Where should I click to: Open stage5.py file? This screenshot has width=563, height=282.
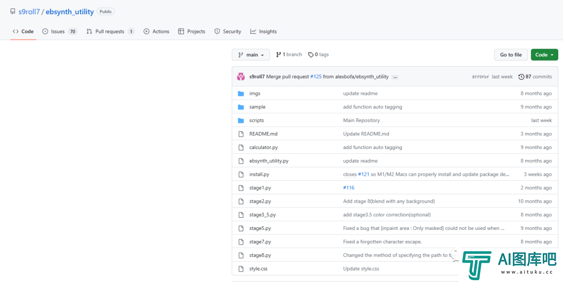coord(260,228)
